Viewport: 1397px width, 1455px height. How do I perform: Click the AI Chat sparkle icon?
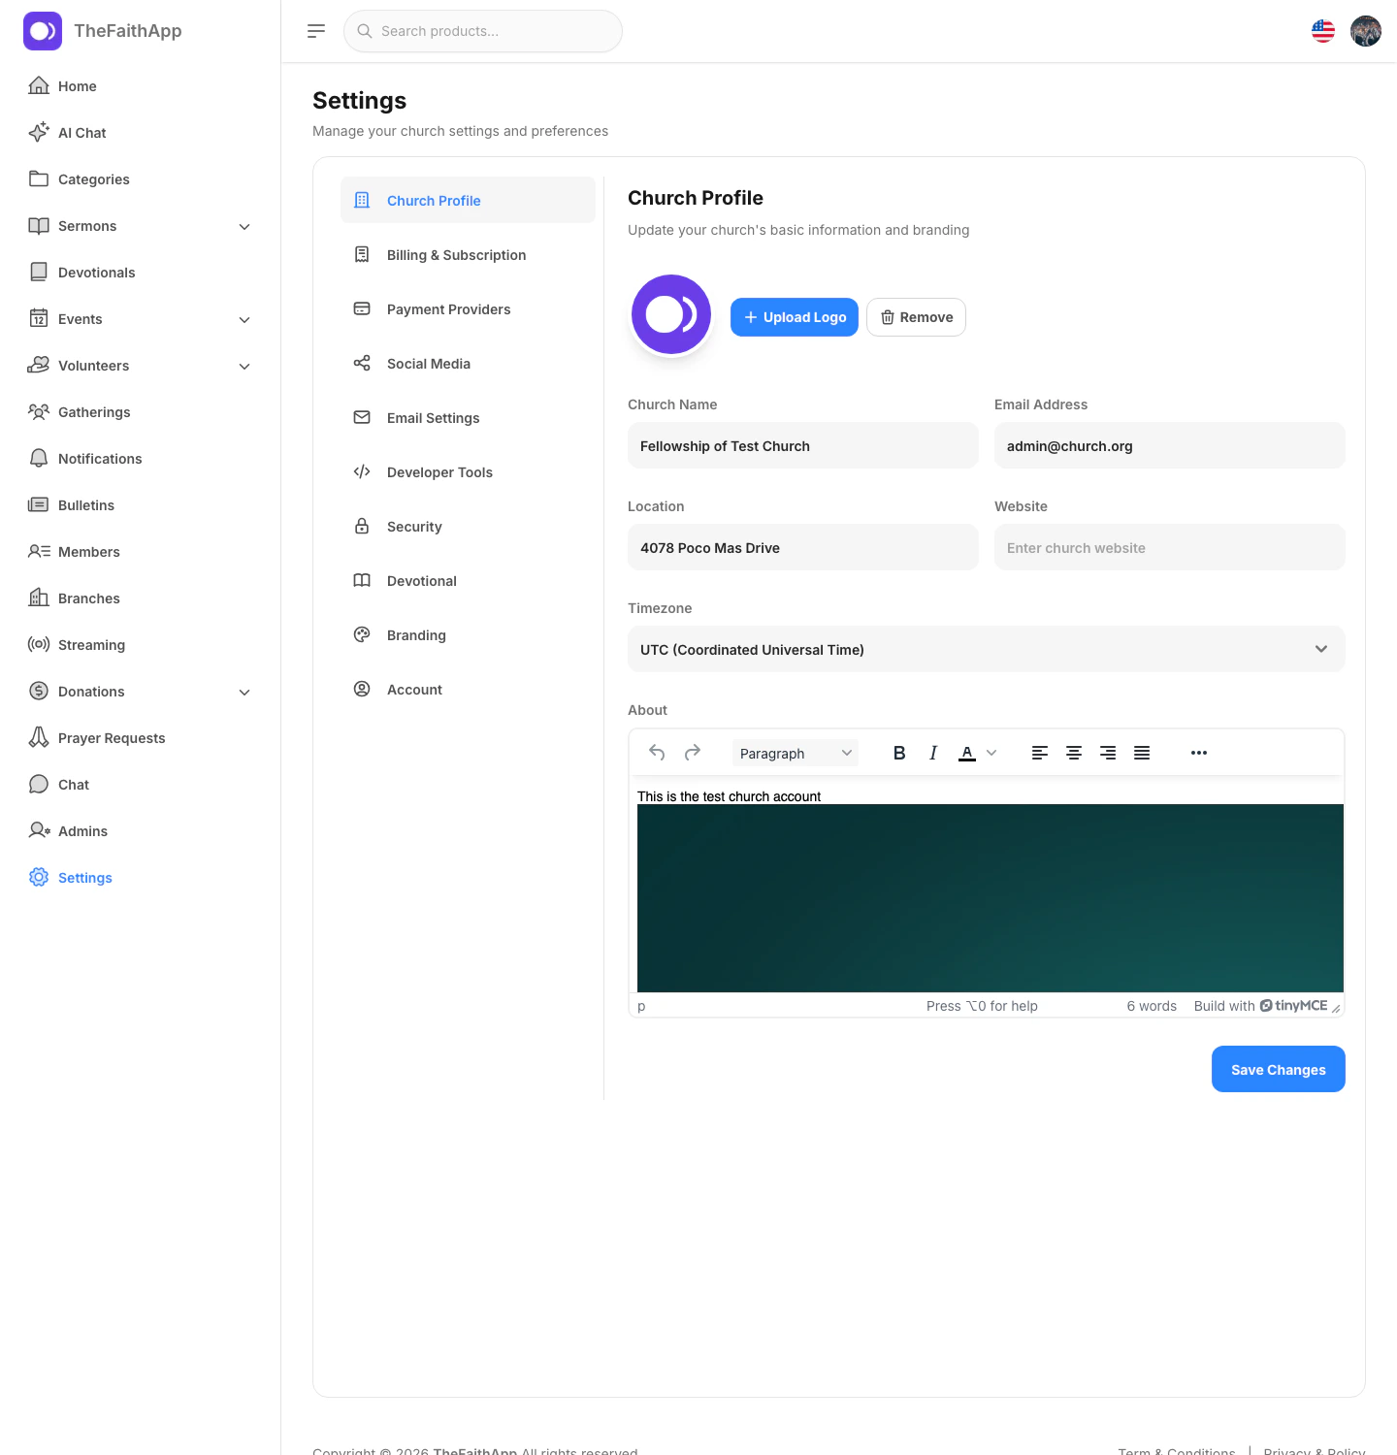(39, 132)
